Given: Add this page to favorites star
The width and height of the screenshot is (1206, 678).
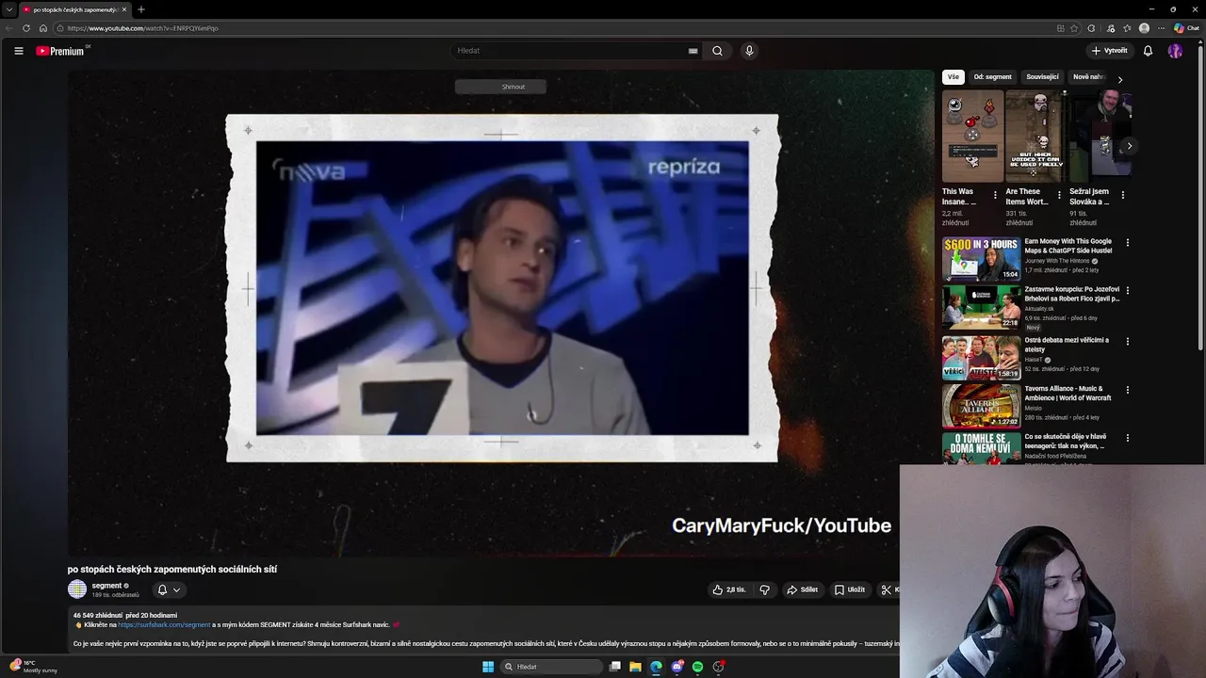Looking at the screenshot, I should click(1074, 28).
